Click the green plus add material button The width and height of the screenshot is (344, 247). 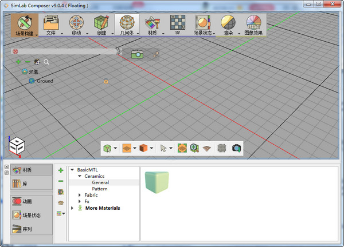click(x=61, y=170)
